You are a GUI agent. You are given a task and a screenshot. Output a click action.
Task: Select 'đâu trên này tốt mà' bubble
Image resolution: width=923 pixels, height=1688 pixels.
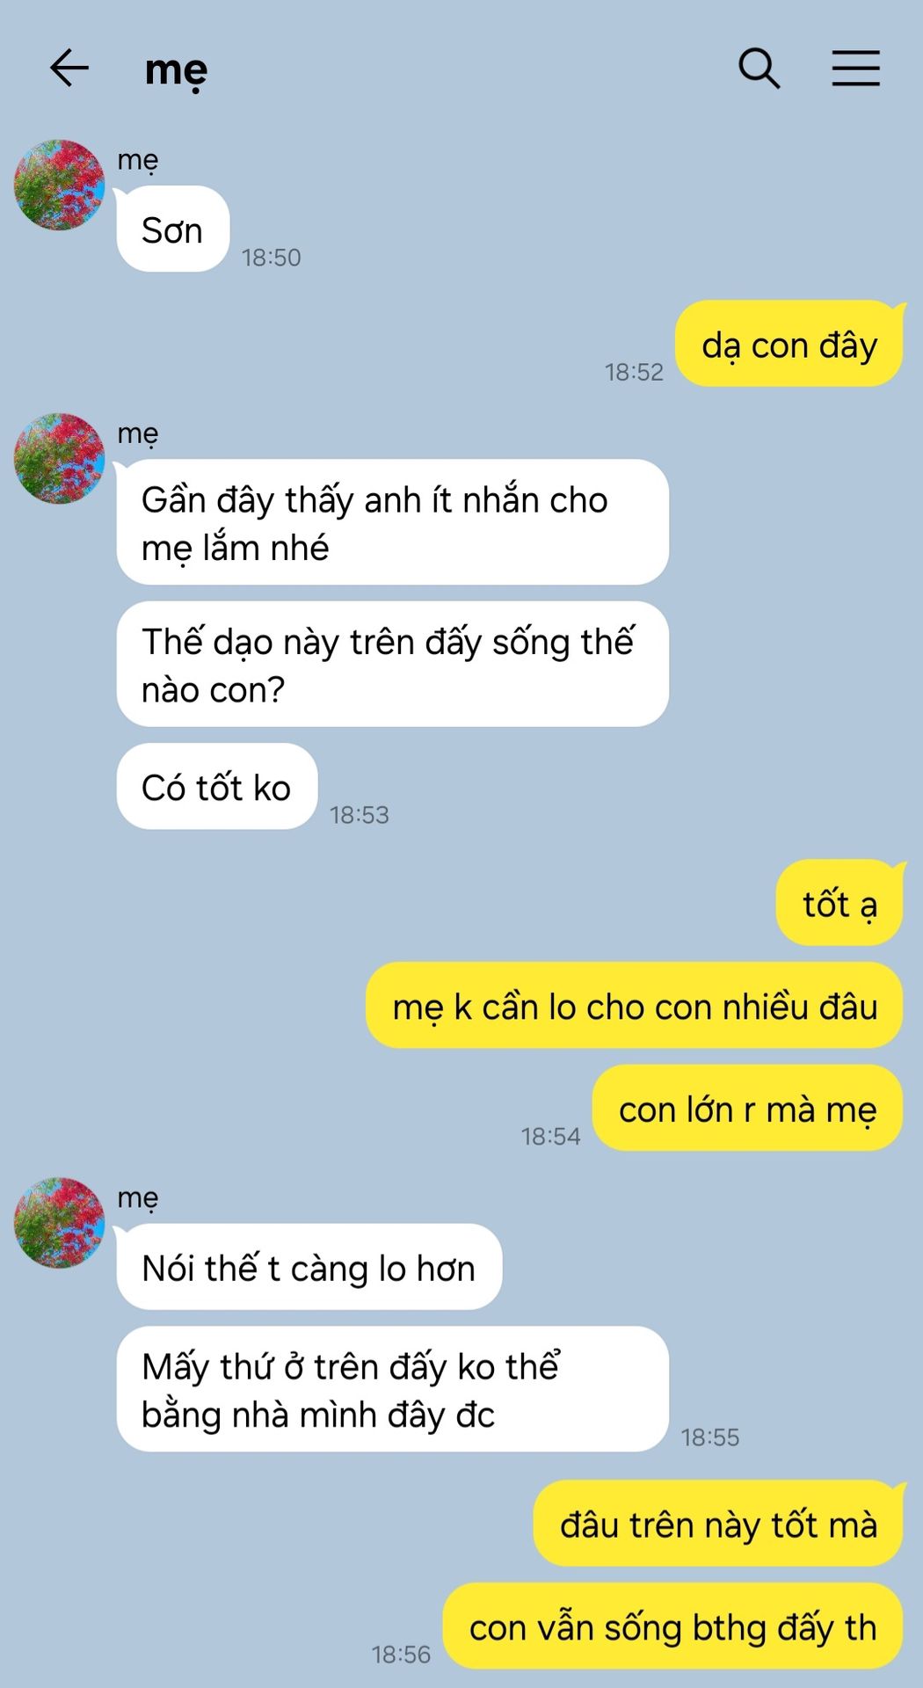[x=719, y=1524]
